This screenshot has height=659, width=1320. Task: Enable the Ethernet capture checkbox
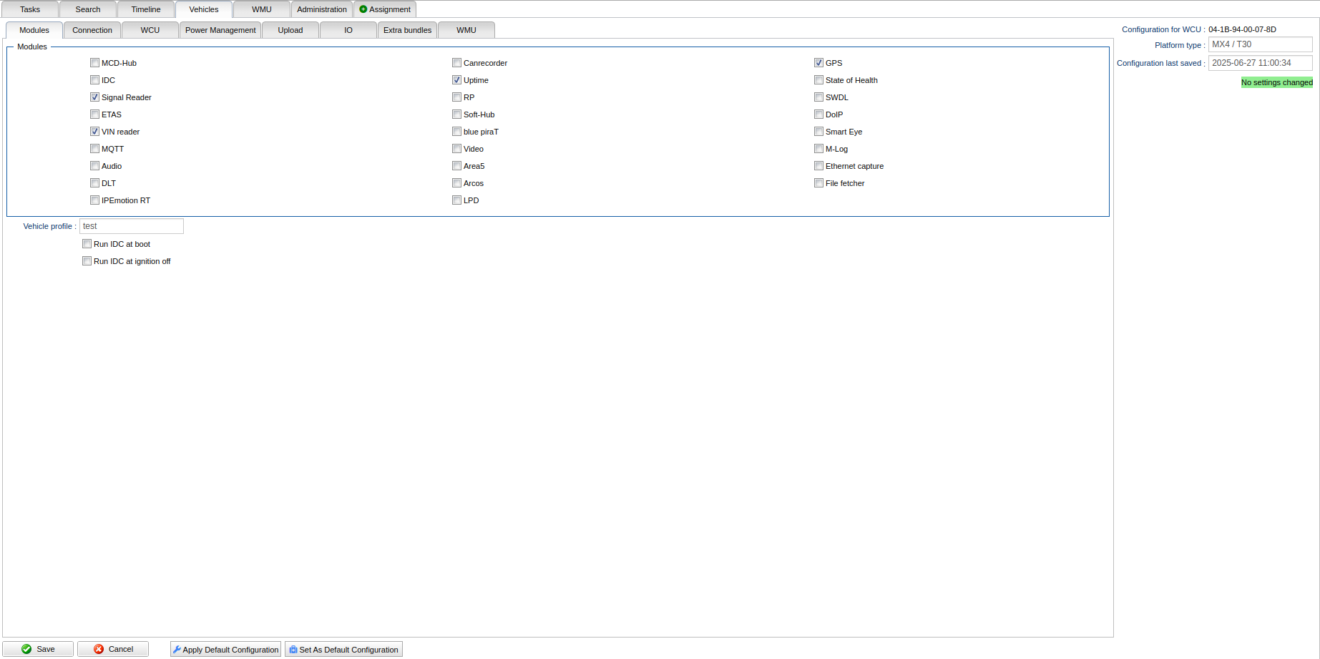tap(818, 166)
